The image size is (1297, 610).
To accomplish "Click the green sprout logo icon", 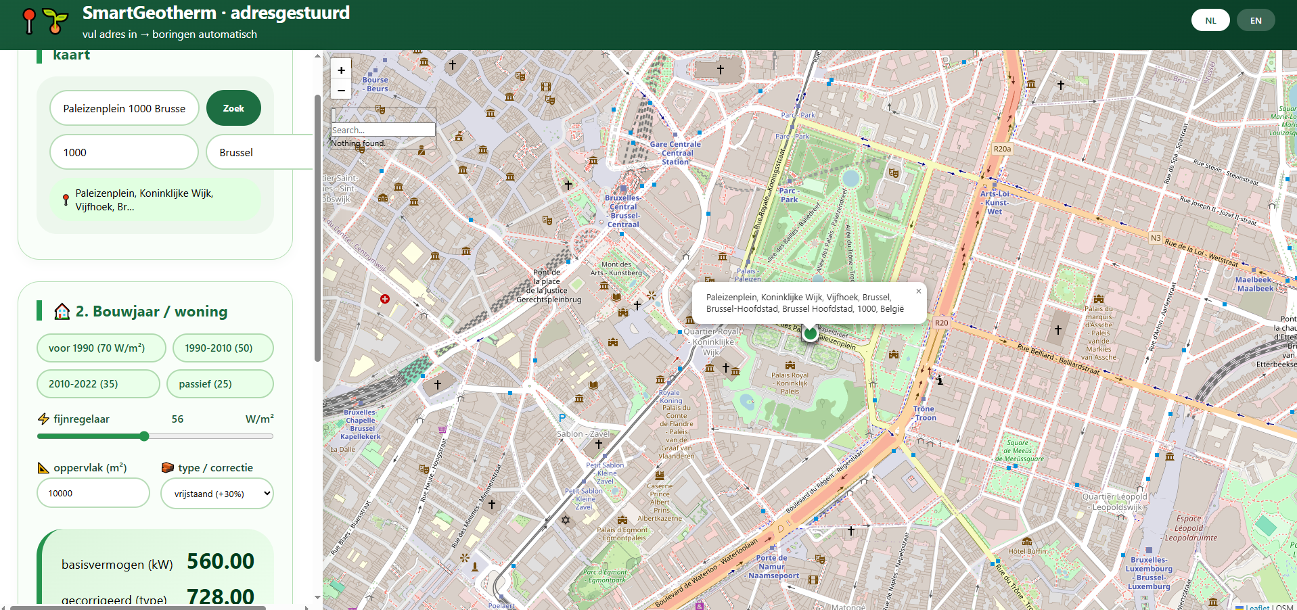I will click(x=55, y=20).
